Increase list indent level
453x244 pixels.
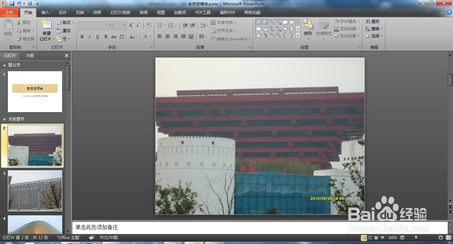pyautogui.click(x=193, y=25)
